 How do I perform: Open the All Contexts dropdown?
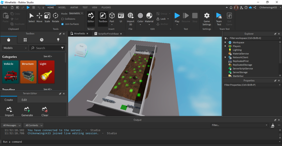(x=33, y=125)
